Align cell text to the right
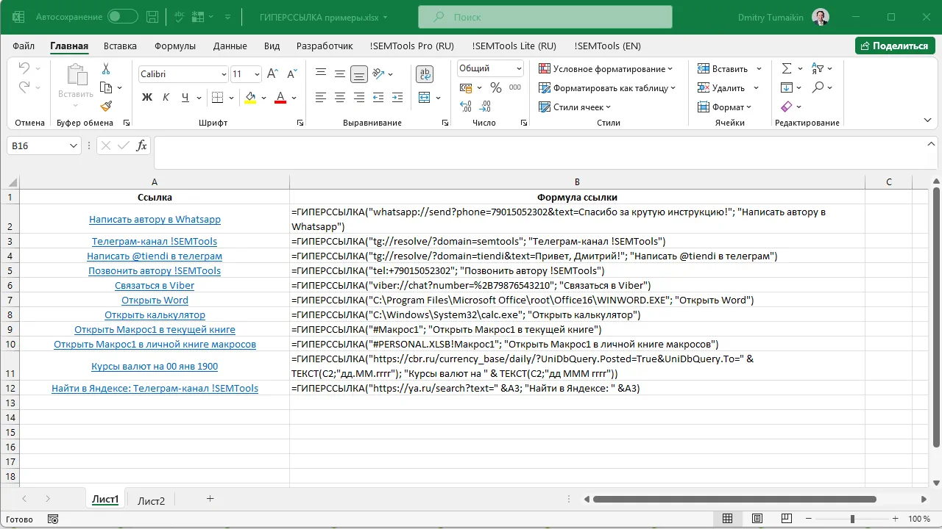 [x=359, y=97]
